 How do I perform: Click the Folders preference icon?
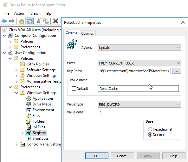coord(29,121)
